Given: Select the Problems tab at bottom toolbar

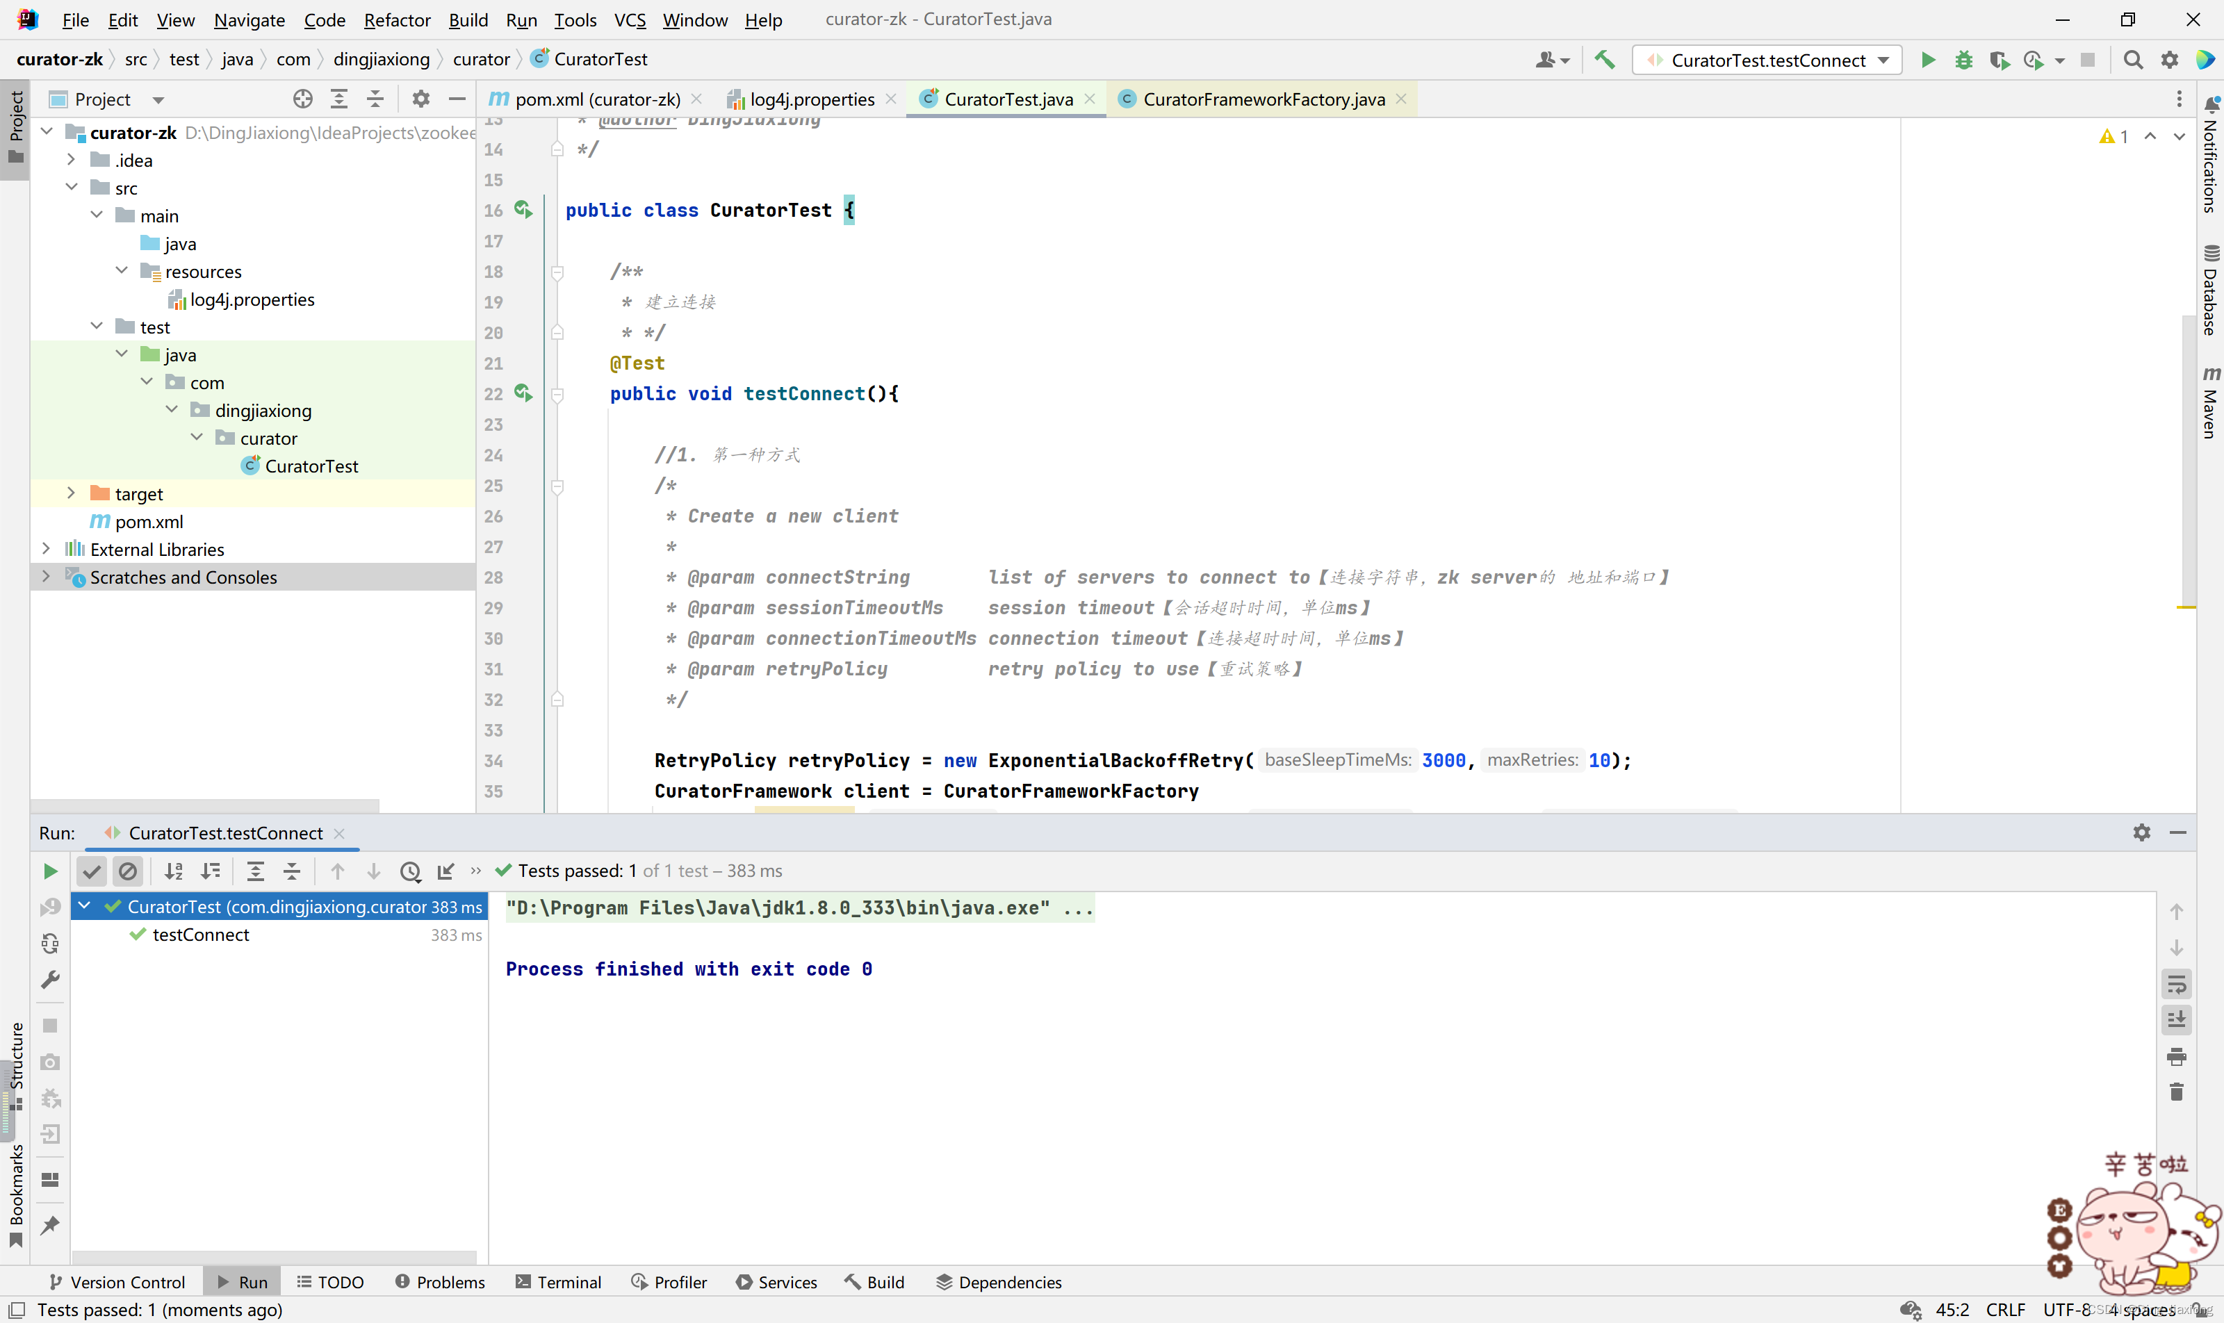Looking at the screenshot, I should (x=438, y=1281).
